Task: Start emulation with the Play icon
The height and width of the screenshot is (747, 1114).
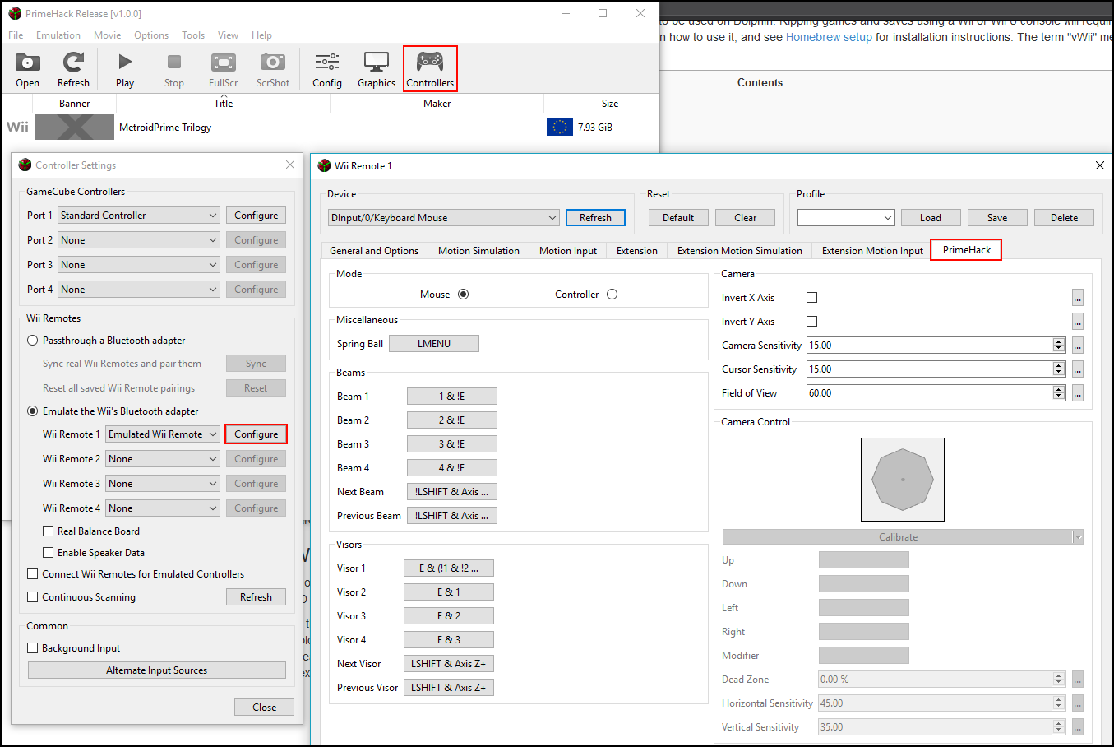Action: point(125,69)
